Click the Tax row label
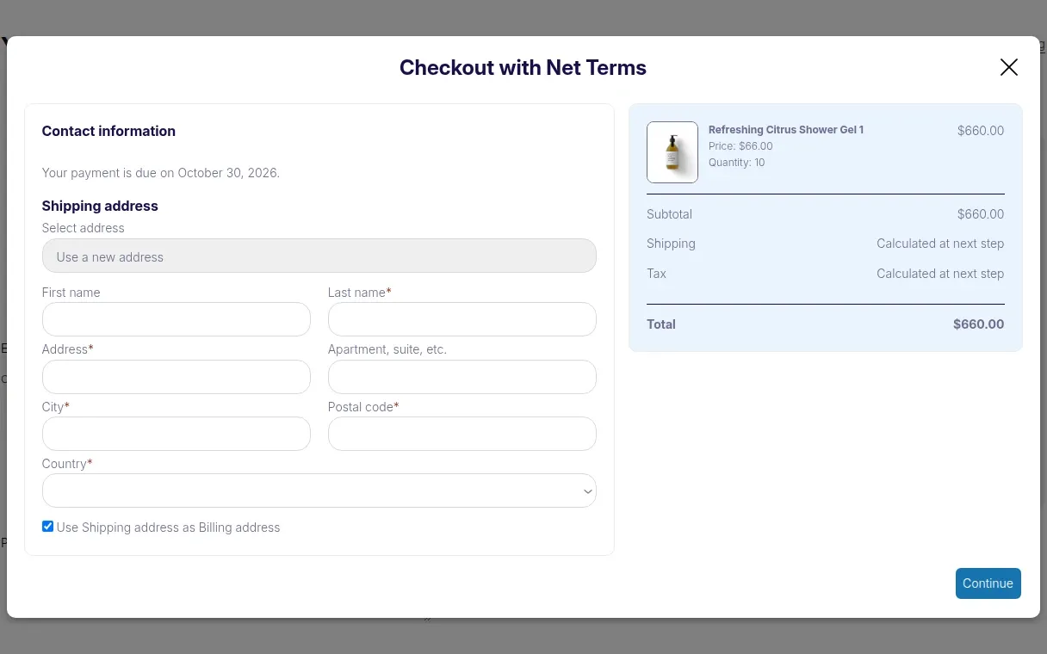 click(656, 274)
